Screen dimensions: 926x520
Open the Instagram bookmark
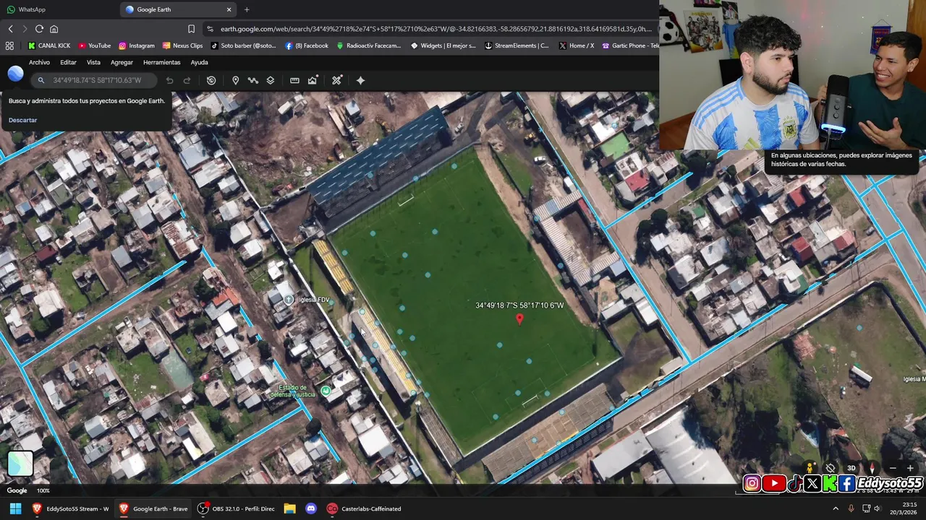coord(136,45)
